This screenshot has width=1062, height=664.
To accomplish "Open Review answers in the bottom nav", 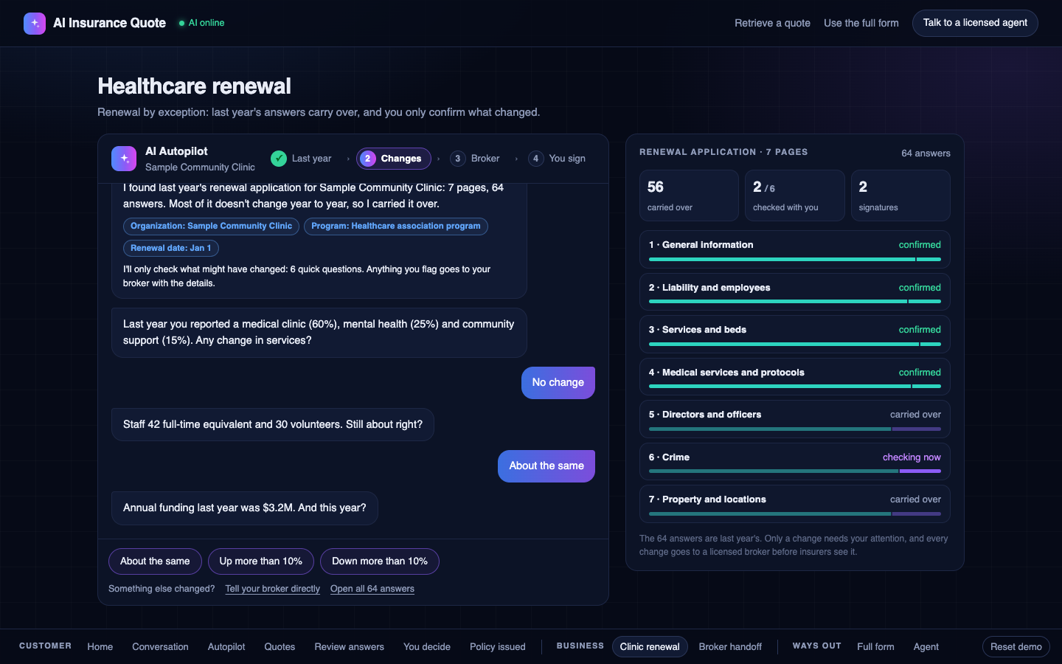I will 350,647.
